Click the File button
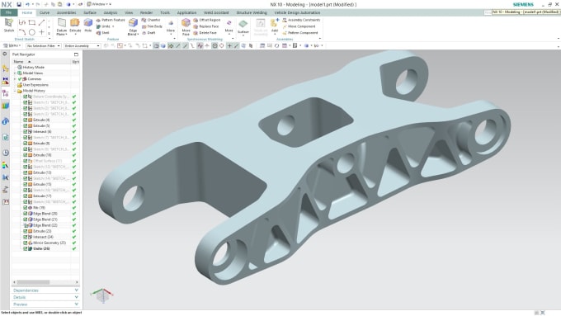 tap(8, 12)
